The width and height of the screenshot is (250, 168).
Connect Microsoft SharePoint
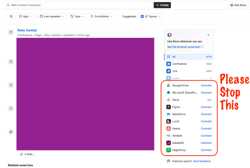coord(206,93)
